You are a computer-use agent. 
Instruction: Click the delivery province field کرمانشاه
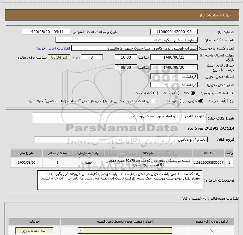[x=174, y=76]
